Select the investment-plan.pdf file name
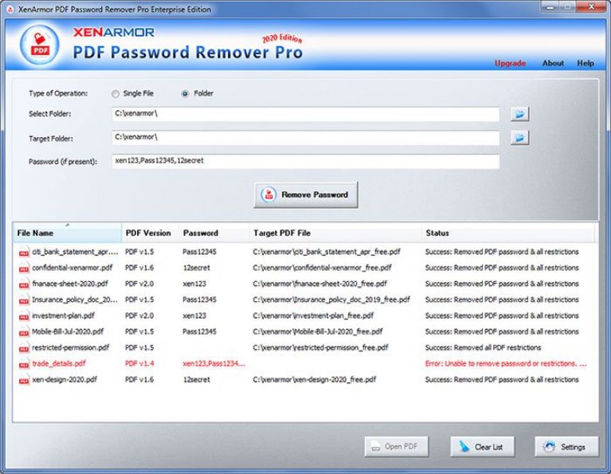The image size is (611, 474). point(63,315)
